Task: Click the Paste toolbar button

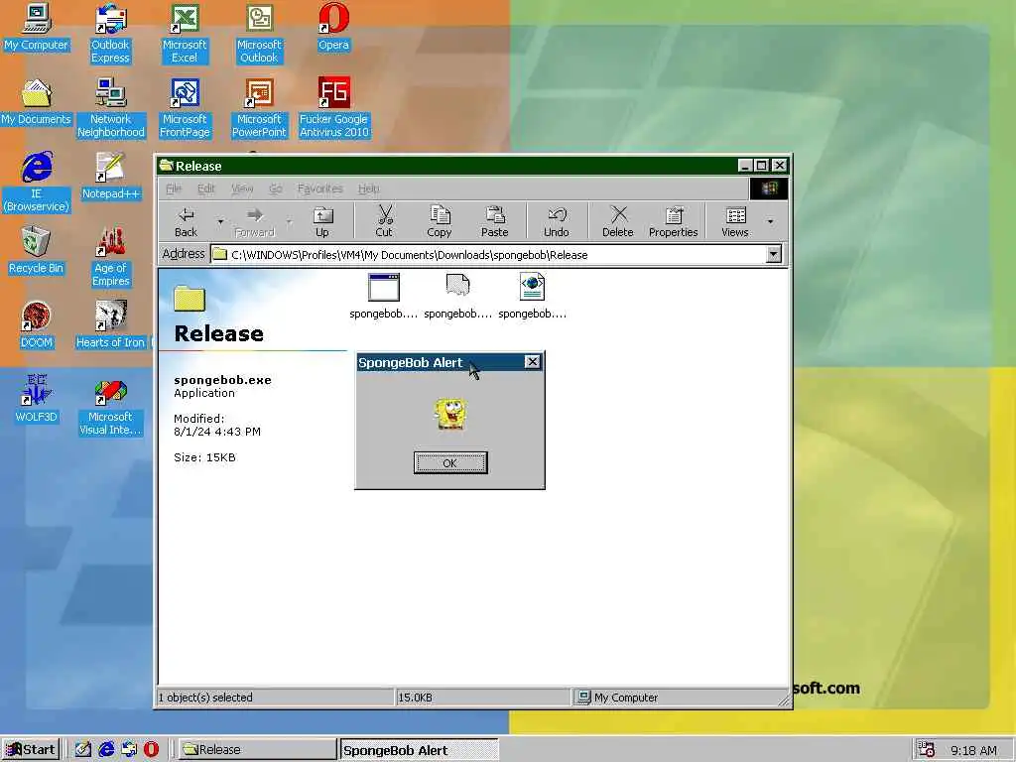Action: tap(494, 221)
